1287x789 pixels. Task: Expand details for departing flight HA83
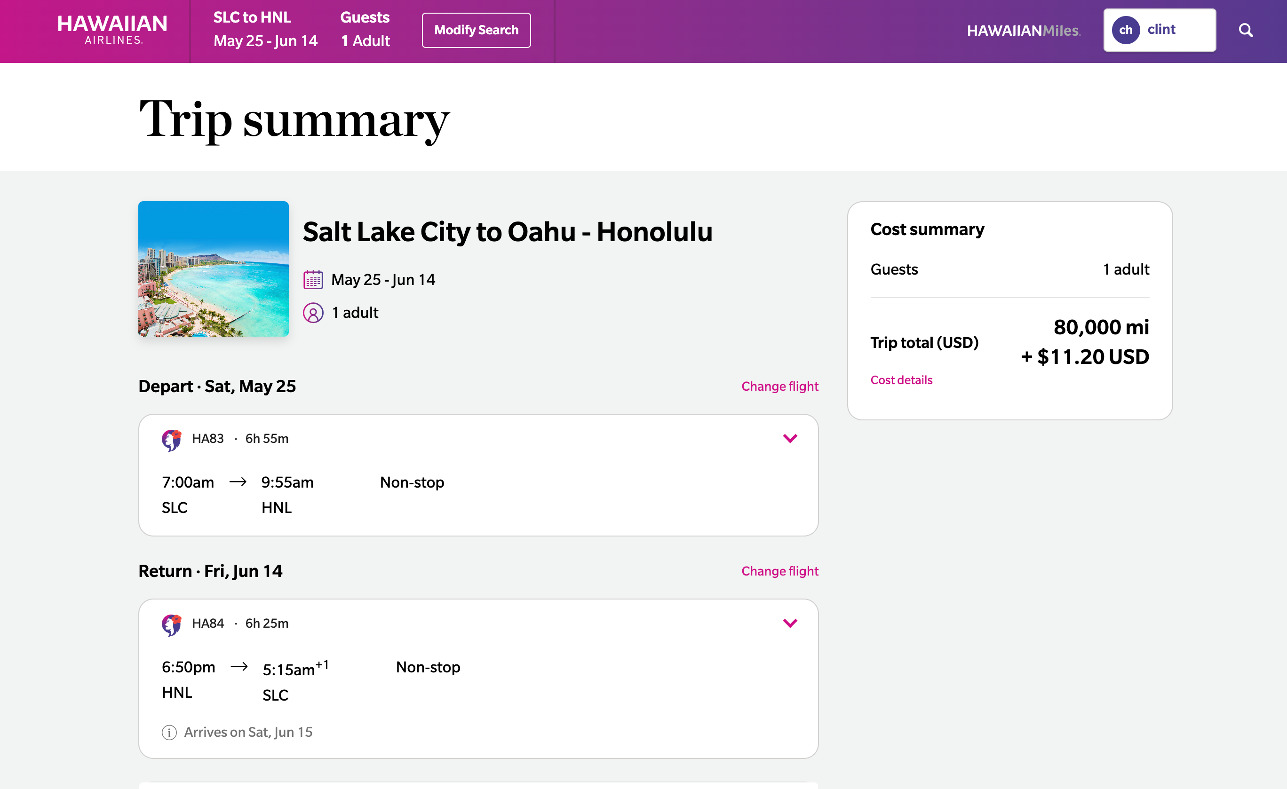tap(790, 439)
